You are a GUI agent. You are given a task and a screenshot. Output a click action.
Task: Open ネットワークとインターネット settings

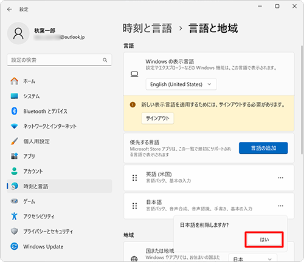point(59,126)
